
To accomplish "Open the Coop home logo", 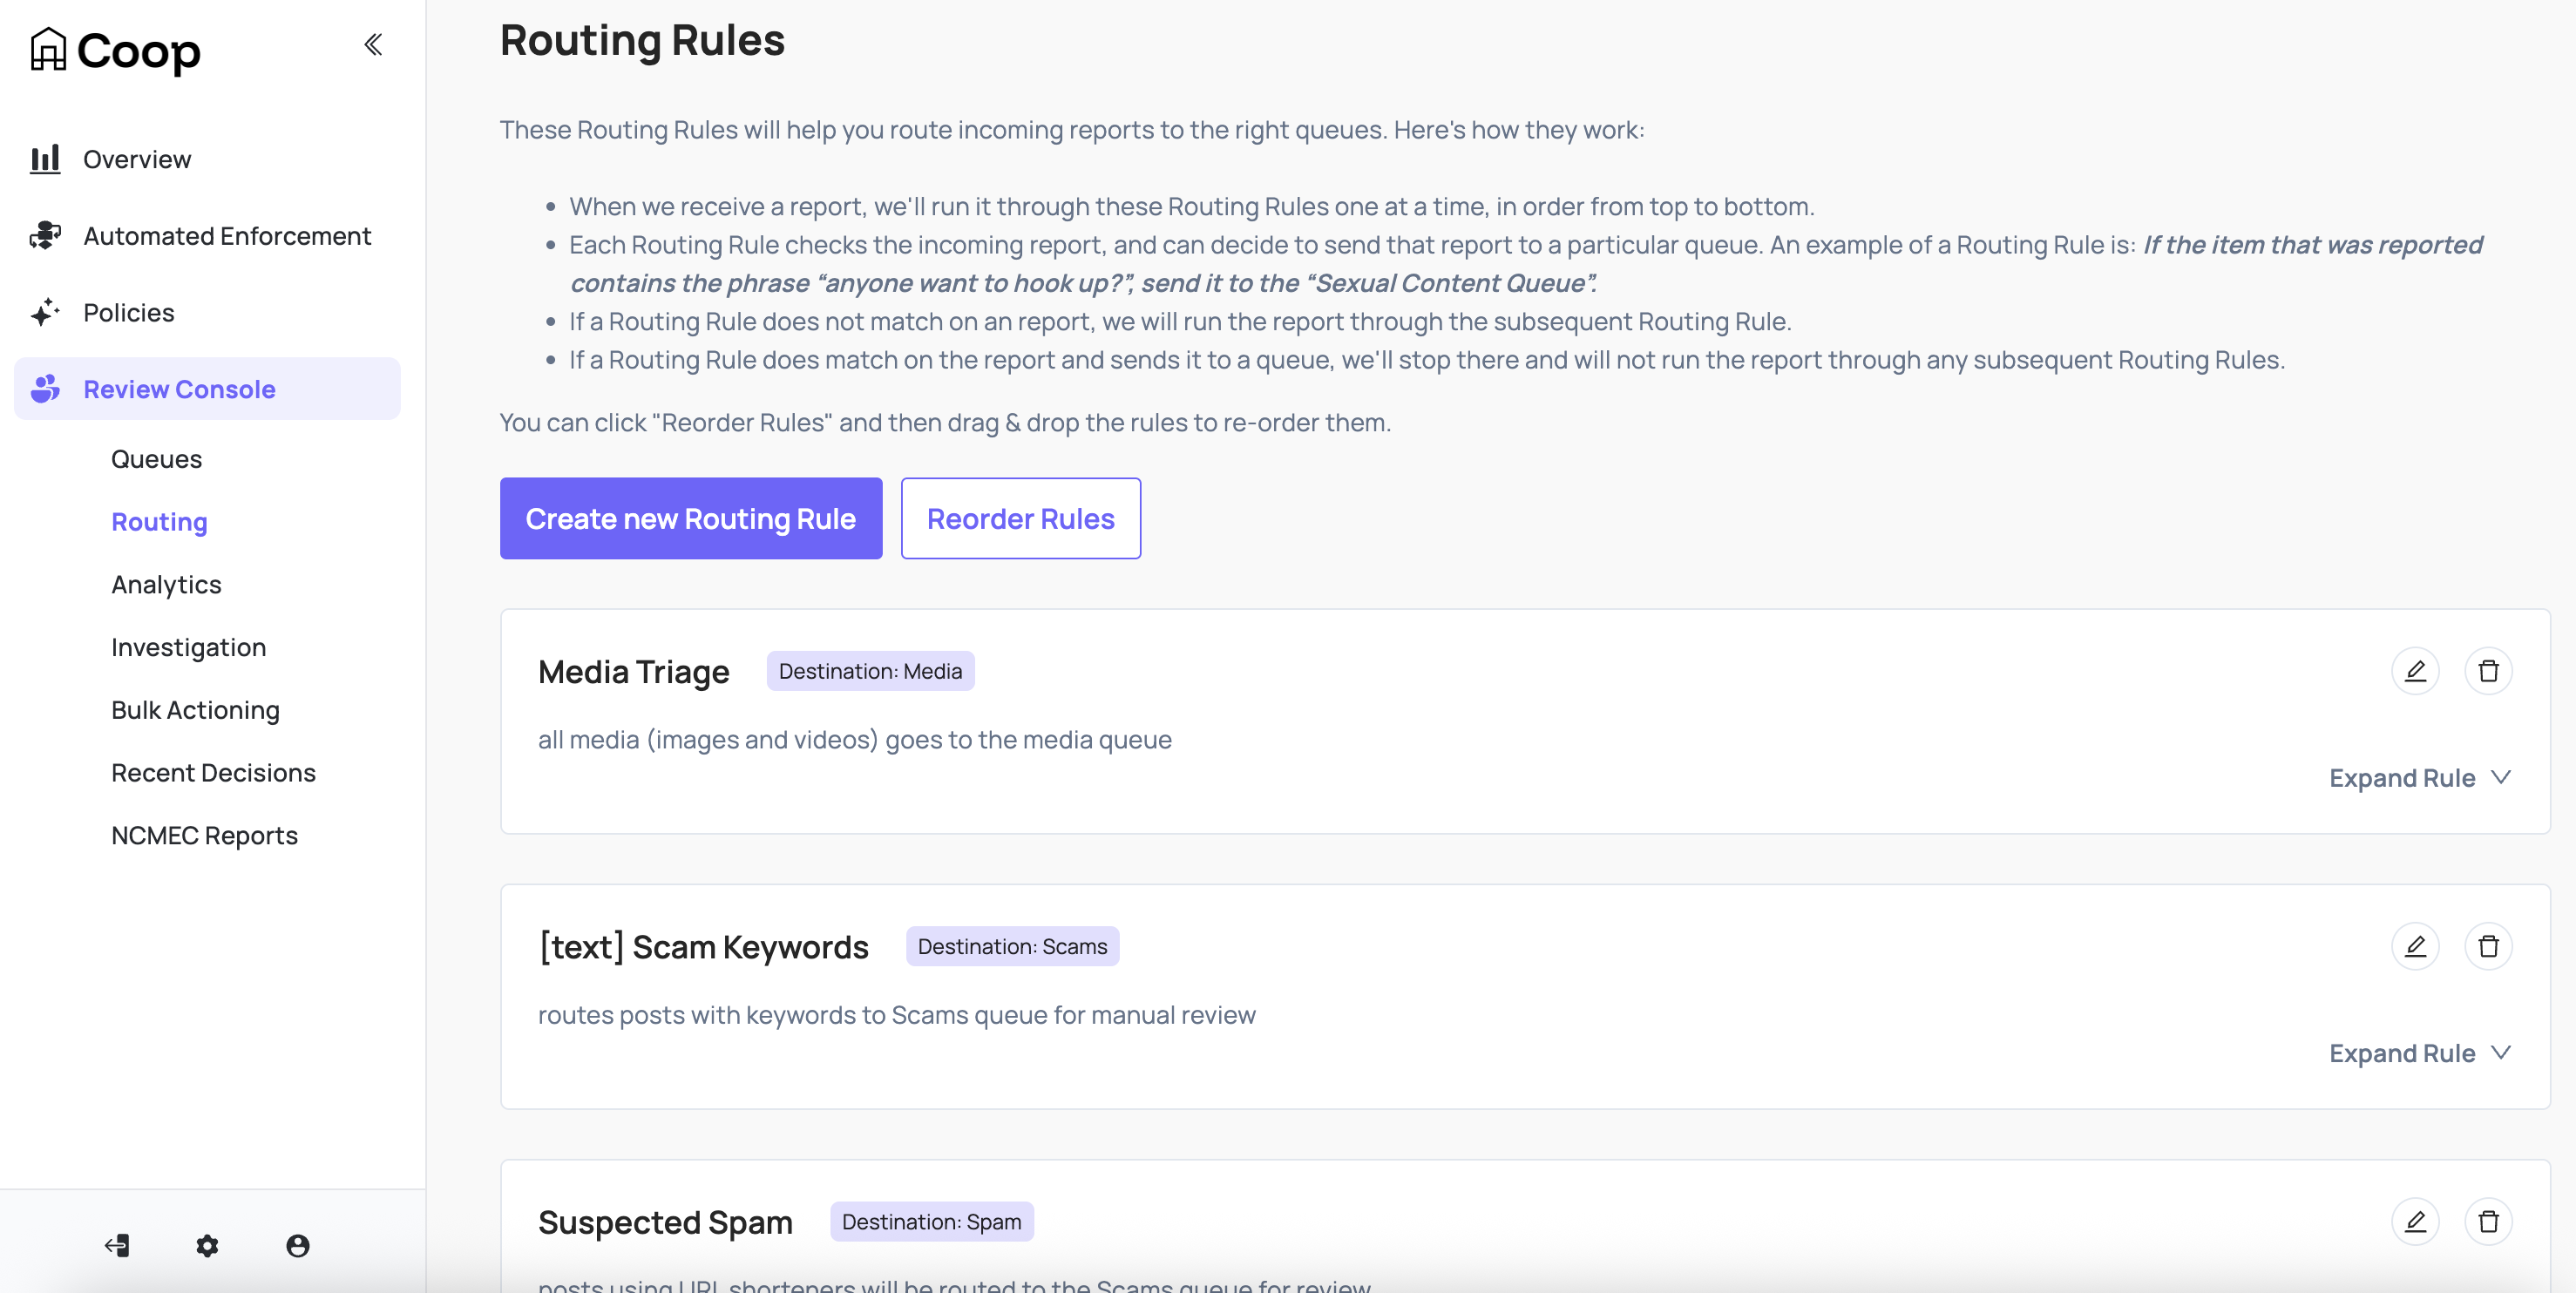I will [x=114, y=50].
